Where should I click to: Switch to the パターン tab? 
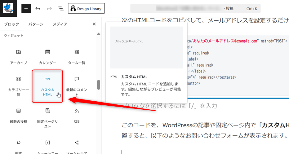[x=36, y=24]
